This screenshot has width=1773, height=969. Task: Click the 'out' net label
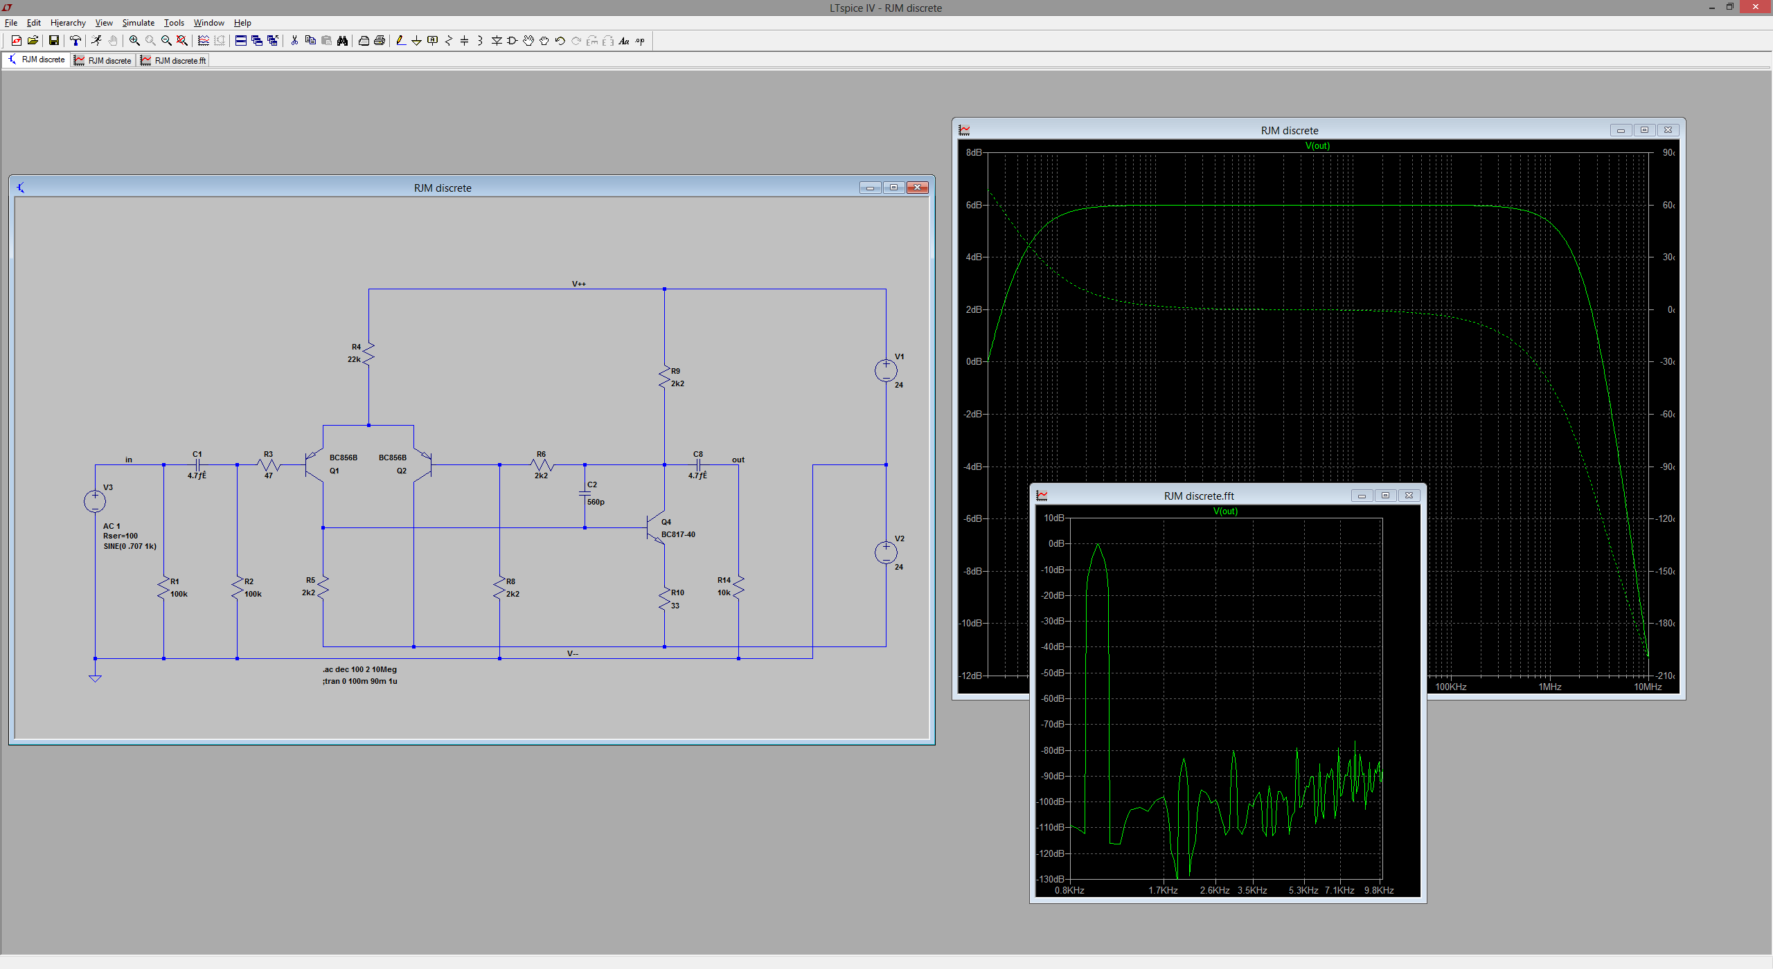(x=738, y=460)
